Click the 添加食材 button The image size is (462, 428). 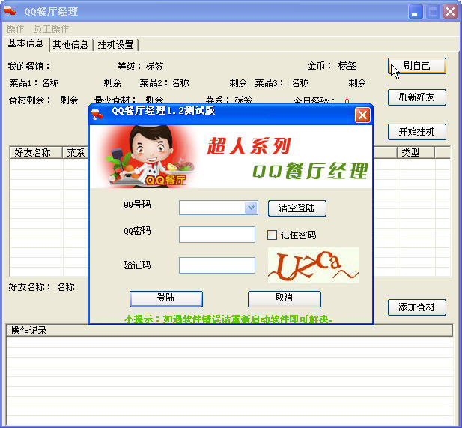coord(416,307)
